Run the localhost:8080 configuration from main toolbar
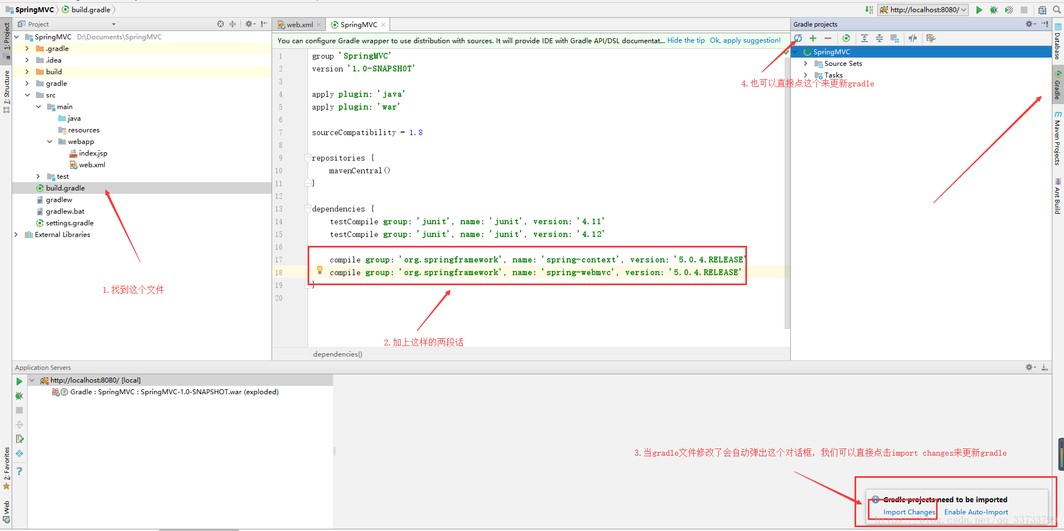This screenshot has width=1064, height=531. [979, 10]
